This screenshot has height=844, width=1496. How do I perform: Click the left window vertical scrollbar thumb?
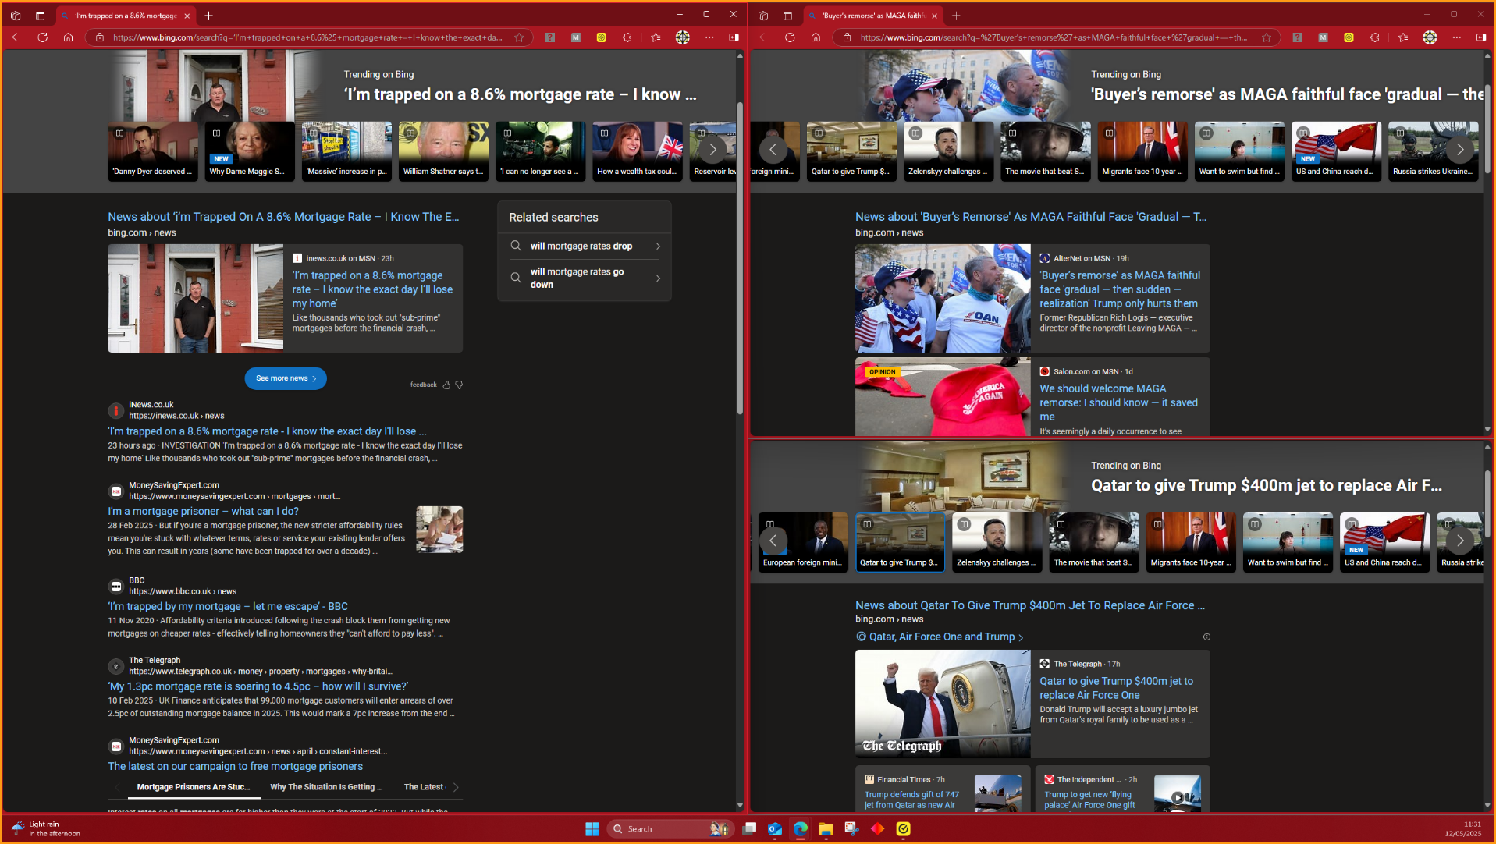click(739, 257)
